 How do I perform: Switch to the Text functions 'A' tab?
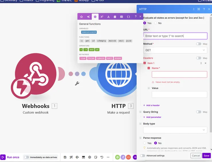108,17
